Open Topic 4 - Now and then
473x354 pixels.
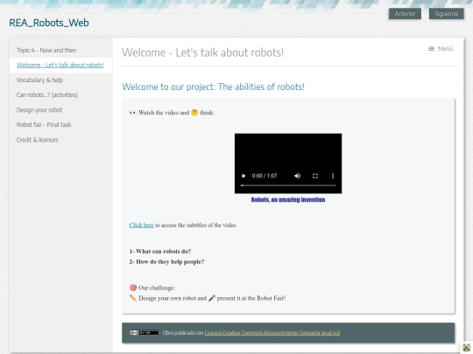tap(46, 51)
